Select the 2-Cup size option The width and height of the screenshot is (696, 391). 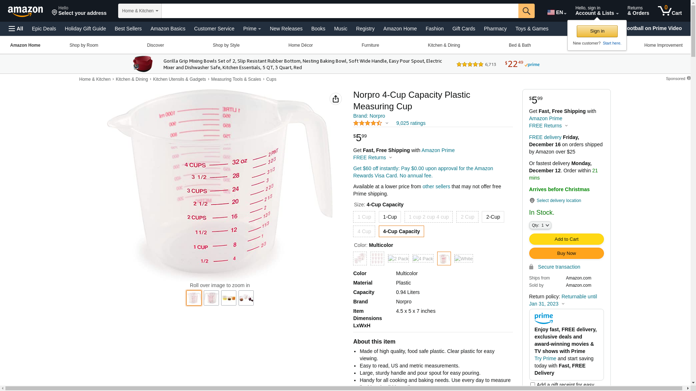493,217
